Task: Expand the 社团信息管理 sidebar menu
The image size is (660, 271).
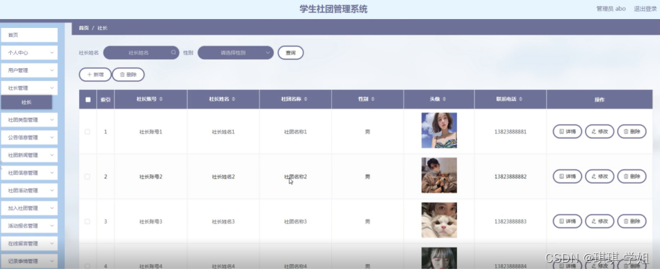Action: coord(29,173)
